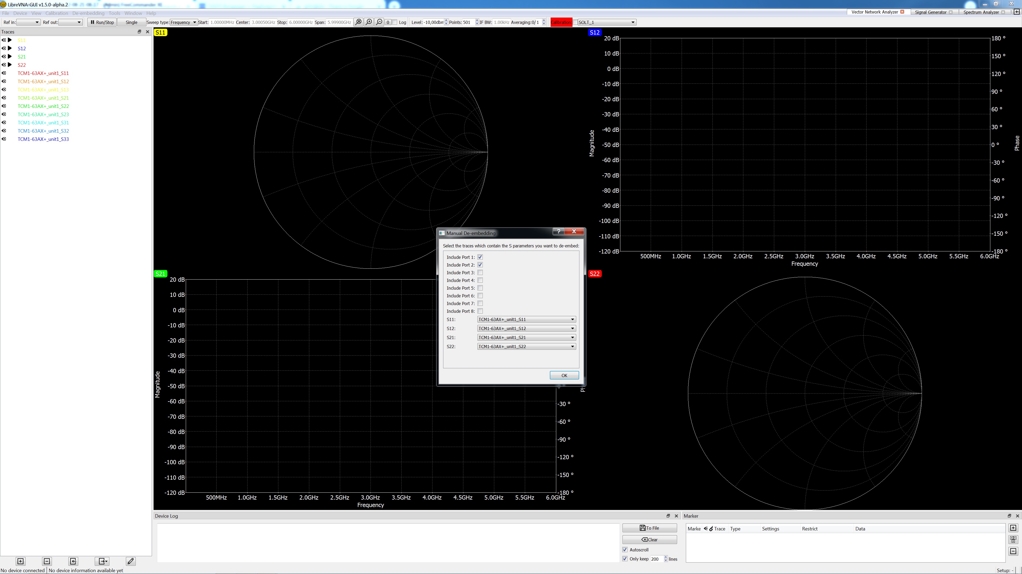Viewport: 1022px width, 574px height.
Task: Open the S22 trace dropdown in dialog
Action: [x=526, y=347]
